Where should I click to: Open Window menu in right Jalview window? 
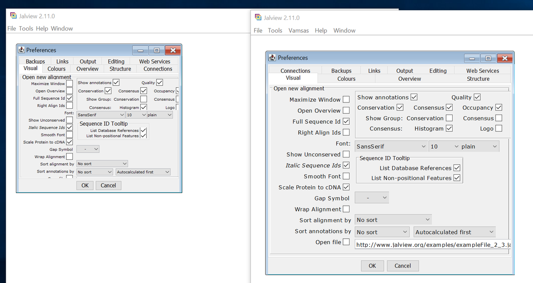click(344, 31)
